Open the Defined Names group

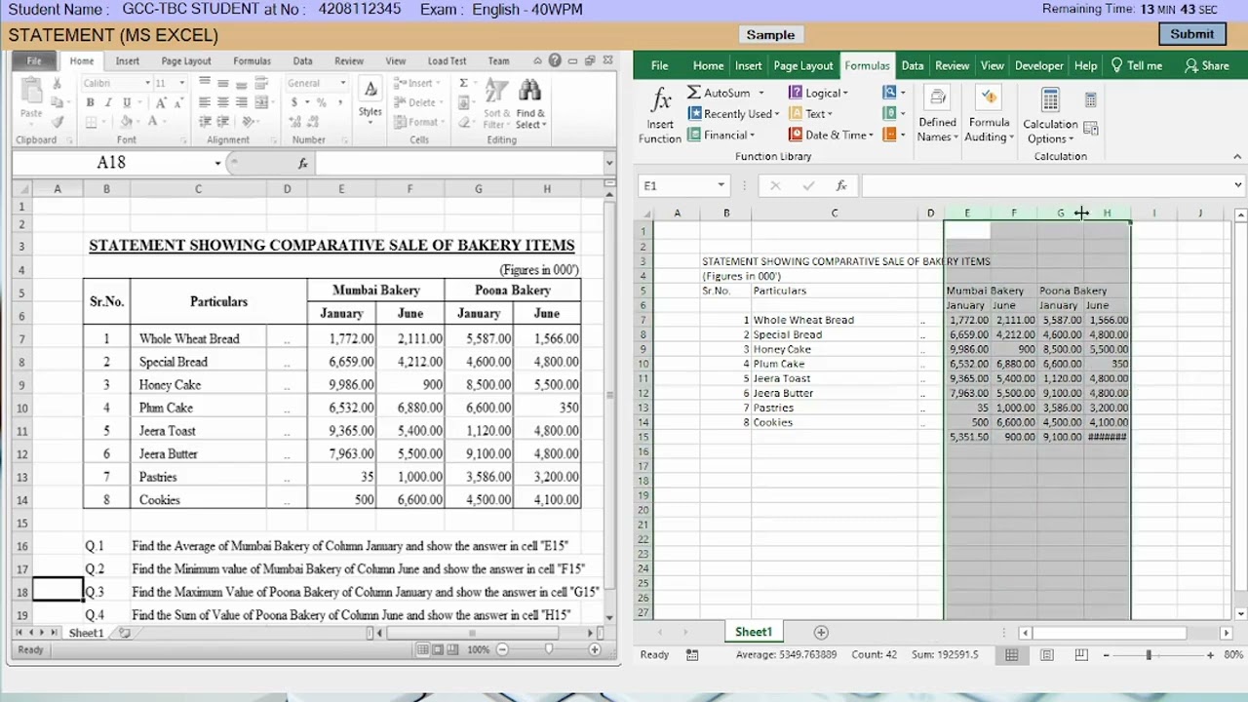point(937,115)
